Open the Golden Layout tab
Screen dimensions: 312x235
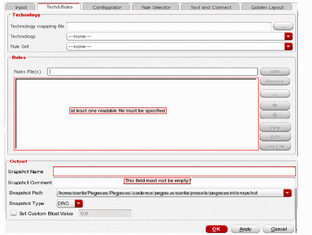coord(267,7)
